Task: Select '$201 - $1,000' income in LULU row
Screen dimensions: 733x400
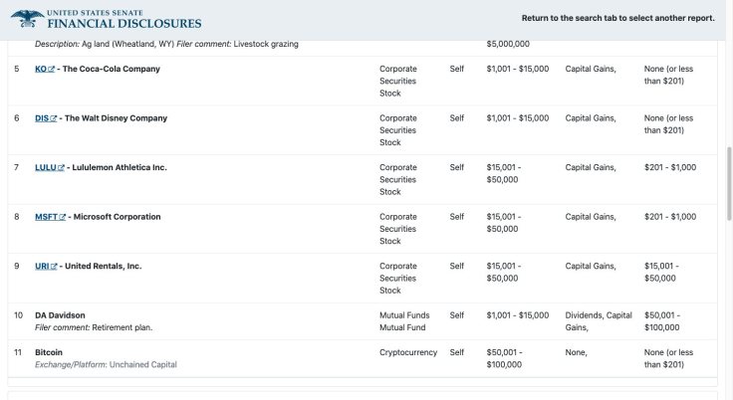Action: point(670,167)
